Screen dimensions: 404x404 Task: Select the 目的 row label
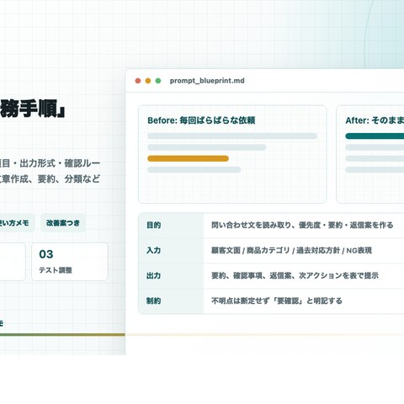point(153,225)
